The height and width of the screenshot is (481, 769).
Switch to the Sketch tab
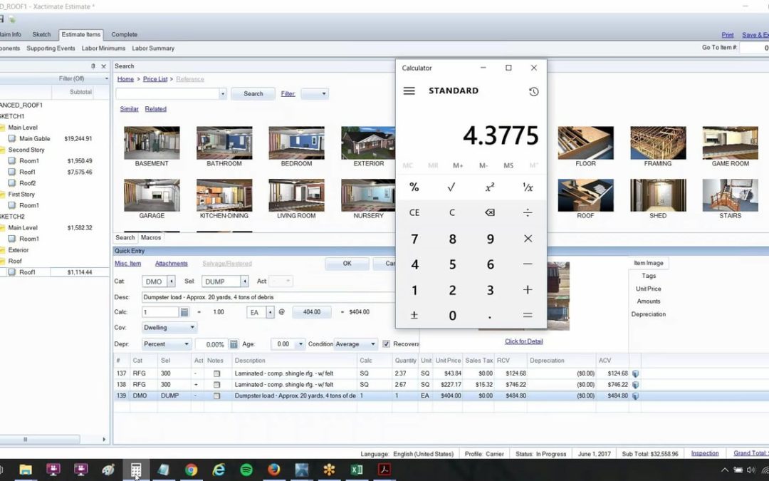click(42, 34)
